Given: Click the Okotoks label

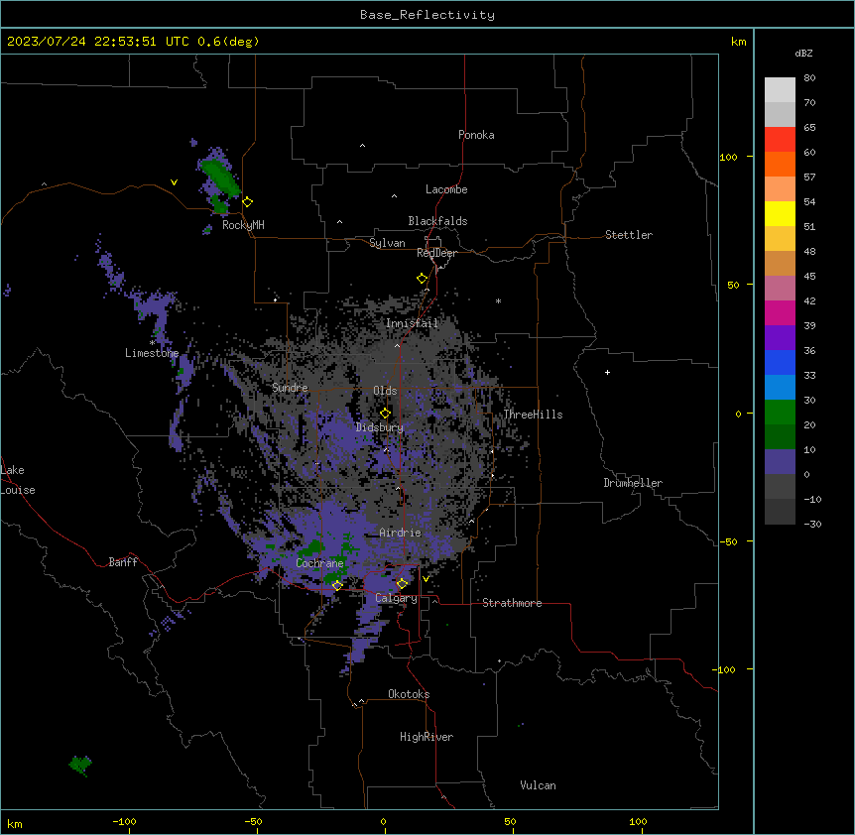Looking at the screenshot, I should pos(409,694).
